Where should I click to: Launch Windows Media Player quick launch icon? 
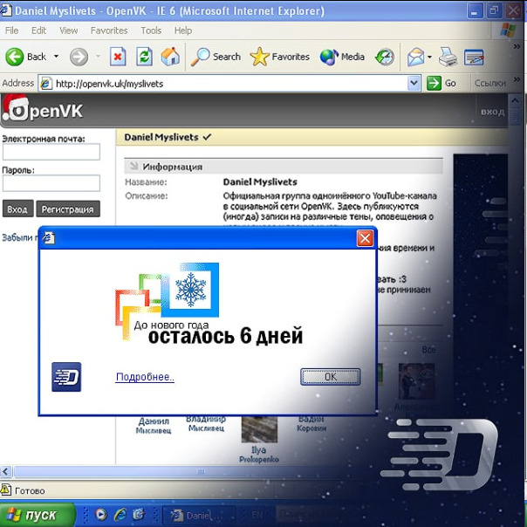pyautogui.click(x=101, y=514)
